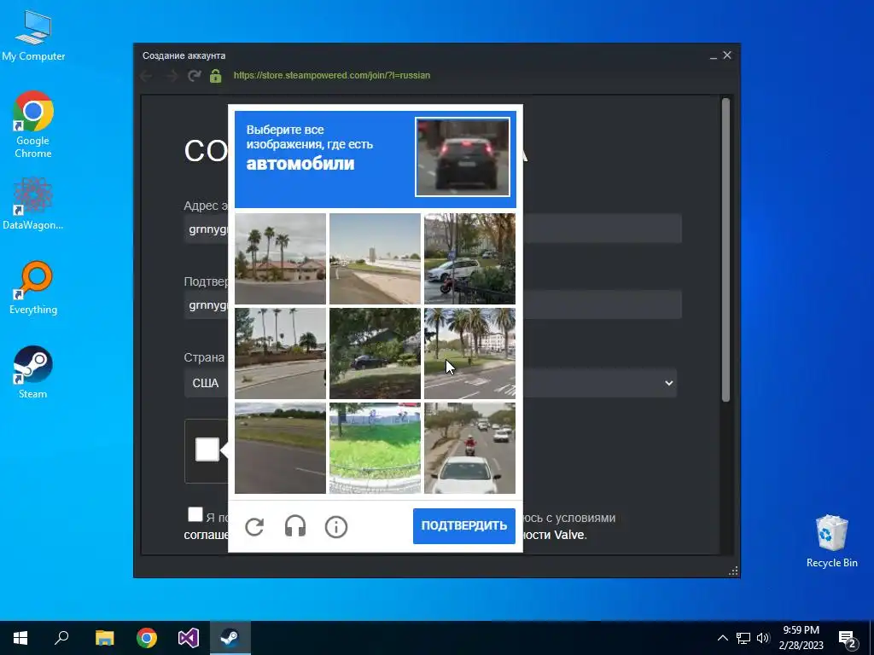Focus the confirm email input field
Image resolution: width=874 pixels, height=655 pixels.
click(433, 304)
